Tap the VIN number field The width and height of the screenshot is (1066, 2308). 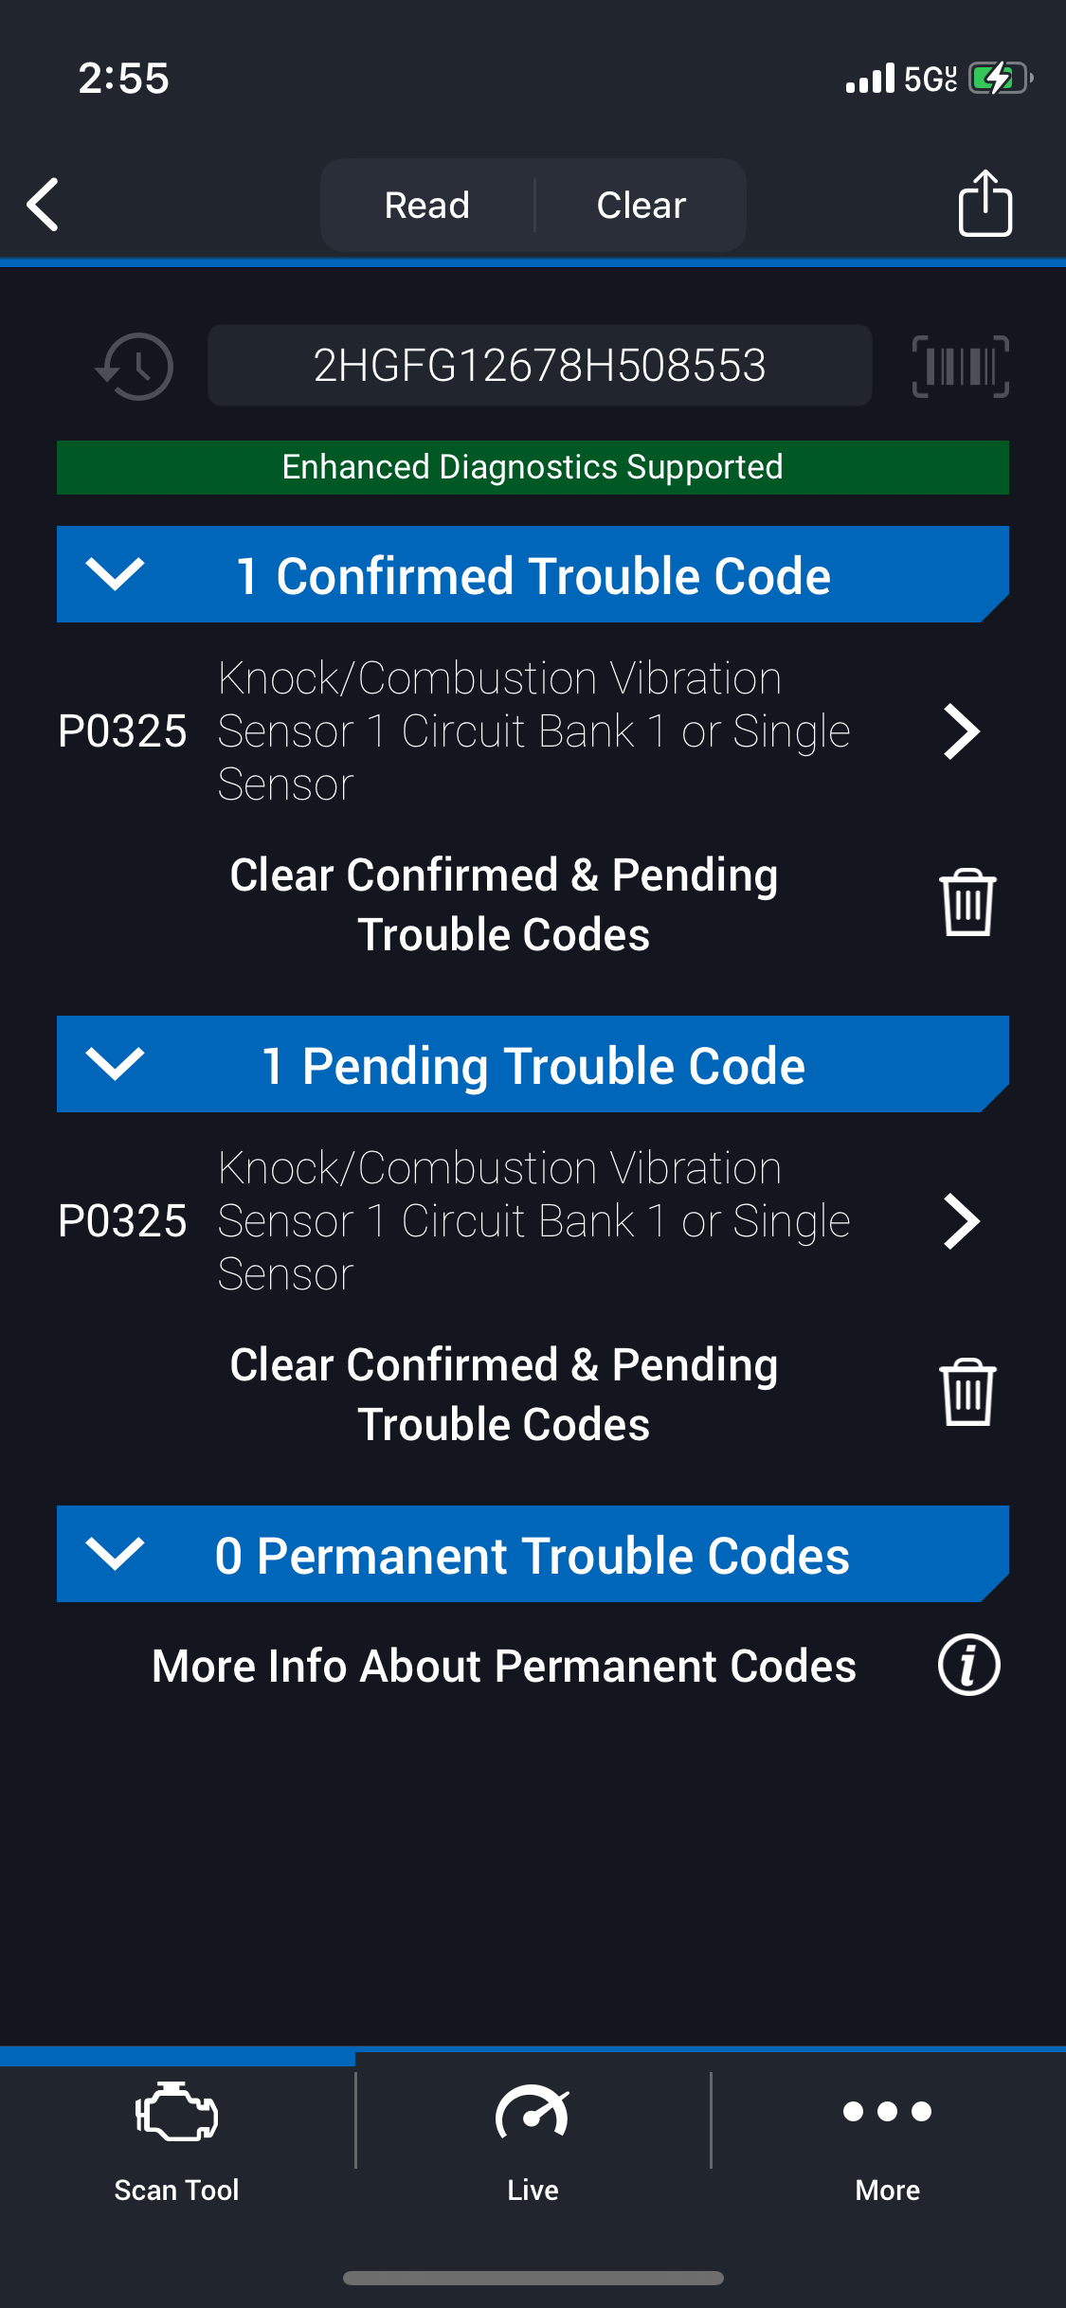539,366
